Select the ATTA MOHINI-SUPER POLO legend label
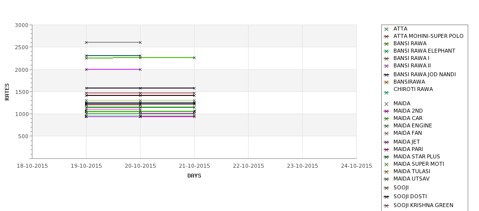Image resolution: width=479 pixels, height=211 pixels. pyautogui.click(x=428, y=36)
